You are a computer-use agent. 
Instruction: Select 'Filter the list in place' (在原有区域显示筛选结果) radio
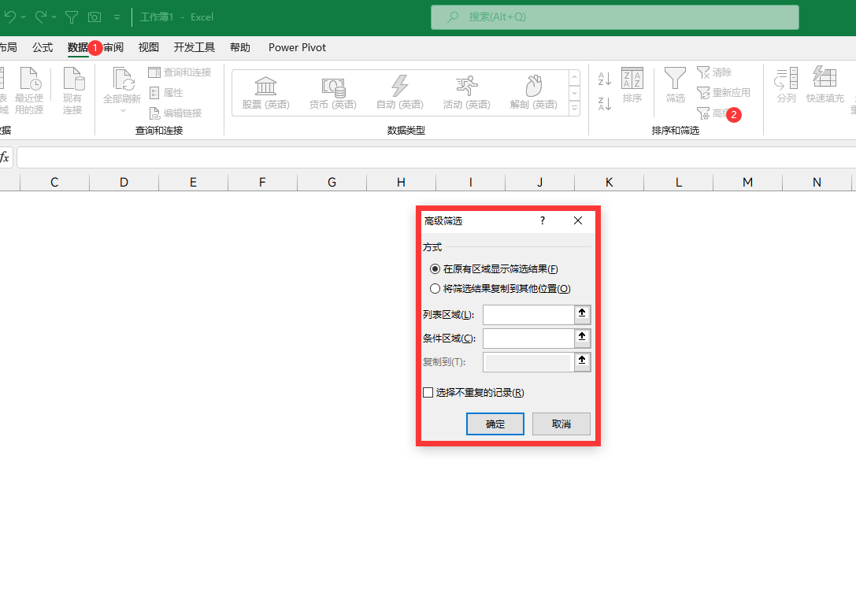[x=435, y=269]
